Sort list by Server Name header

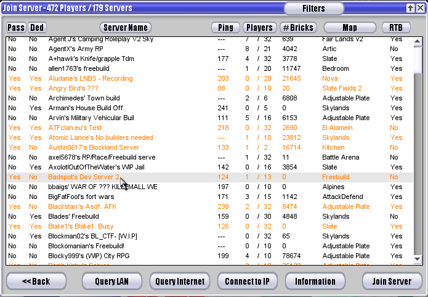point(125,28)
